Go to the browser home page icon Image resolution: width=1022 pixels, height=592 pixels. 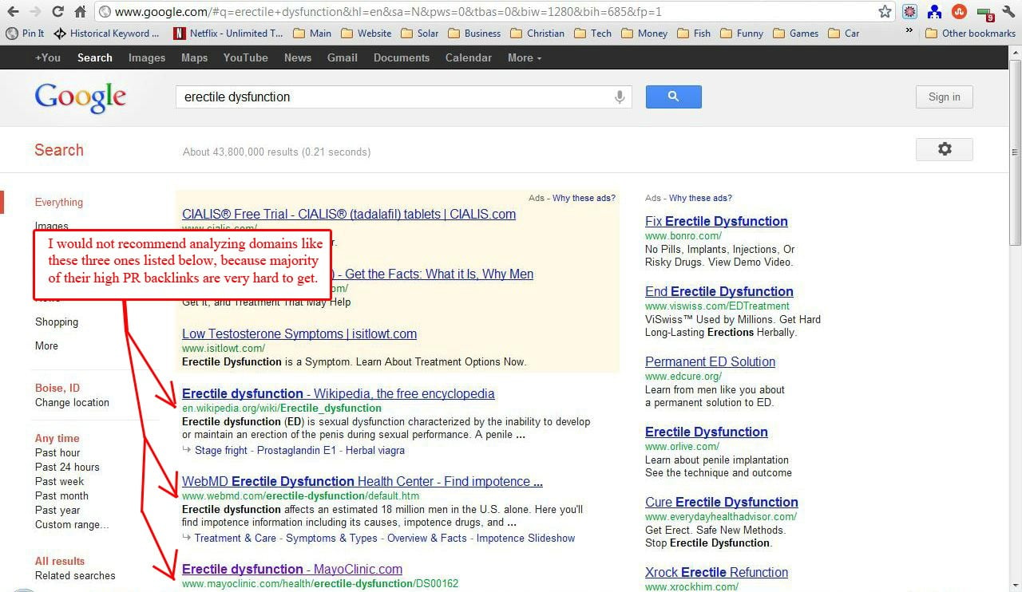tap(80, 12)
